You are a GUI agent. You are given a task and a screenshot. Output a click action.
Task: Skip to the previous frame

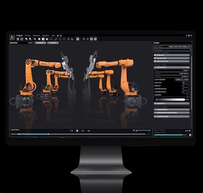72,130
